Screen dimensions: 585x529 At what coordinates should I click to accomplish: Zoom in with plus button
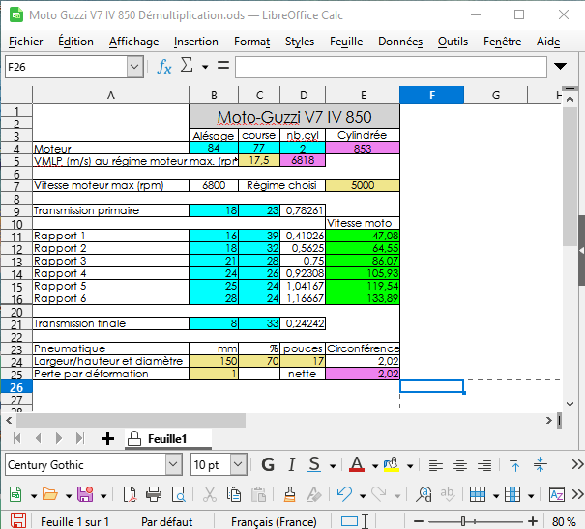point(533,521)
